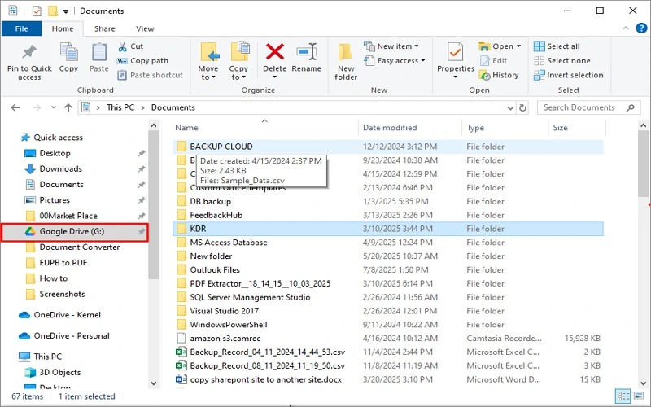Click Documents in address breadcrumb
Screen dimensions: 651x407
coord(173,107)
